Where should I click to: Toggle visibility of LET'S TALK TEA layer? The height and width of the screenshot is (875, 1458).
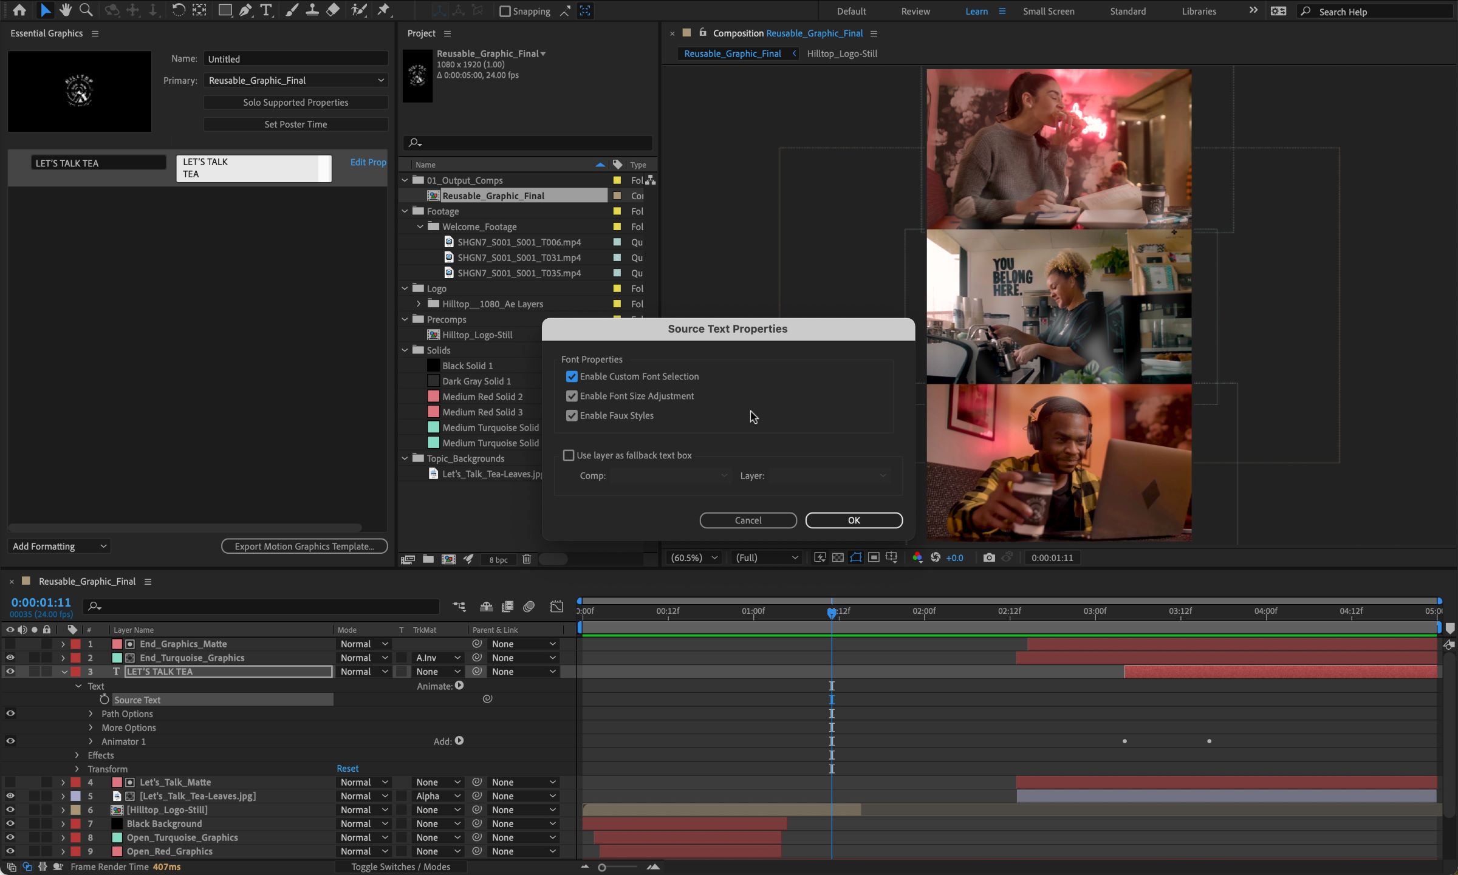tap(10, 671)
